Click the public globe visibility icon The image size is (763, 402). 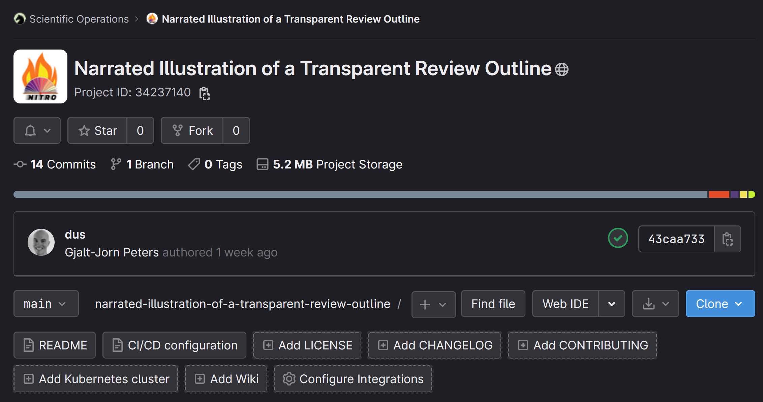pyautogui.click(x=562, y=70)
